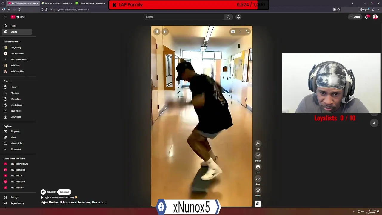Open Your videos
The image size is (382, 215).
tap(17, 111)
